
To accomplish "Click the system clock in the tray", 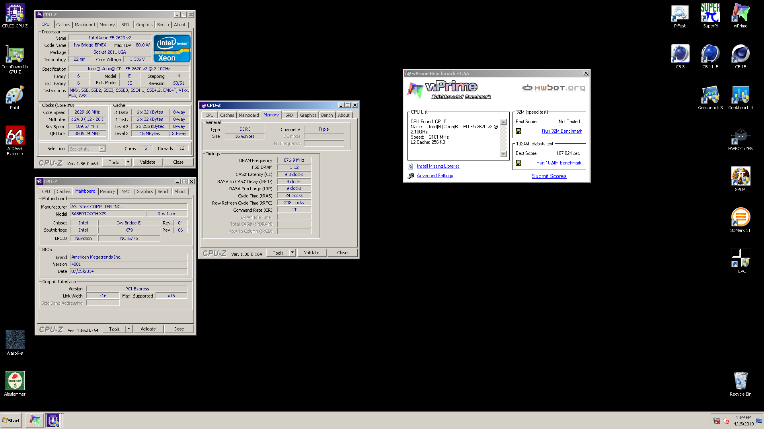I will coord(743,421).
